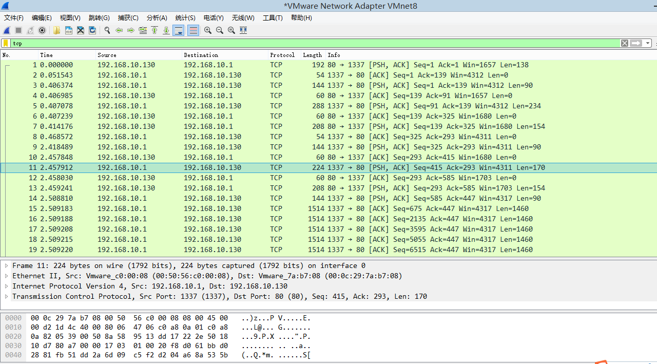Zoom out the main window text
The image size is (657, 364).
(x=220, y=30)
